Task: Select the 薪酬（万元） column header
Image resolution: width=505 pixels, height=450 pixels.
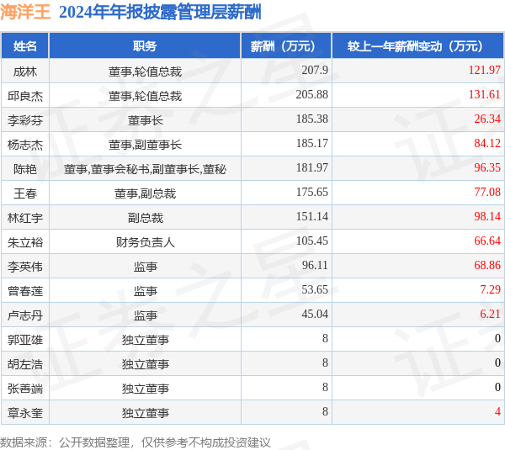Action: (286, 46)
